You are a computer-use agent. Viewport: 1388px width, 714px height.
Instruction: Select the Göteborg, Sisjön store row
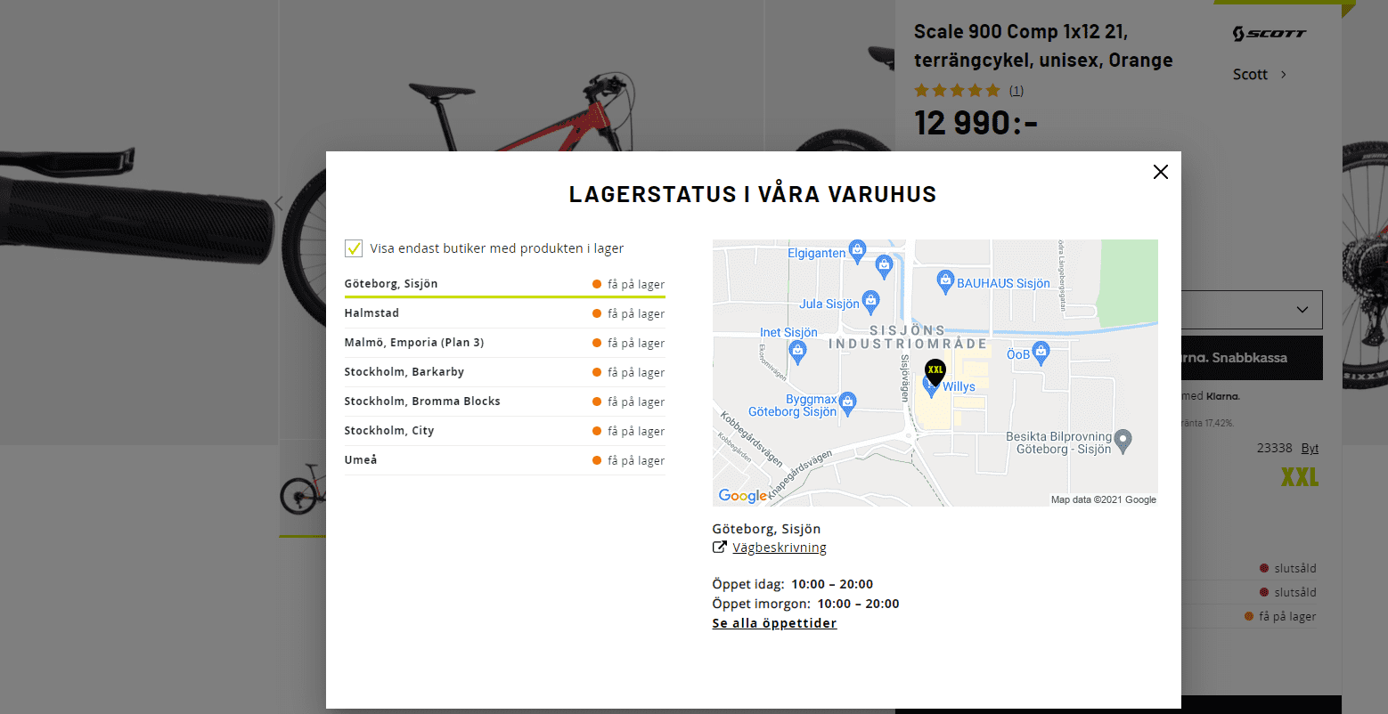(504, 284)
